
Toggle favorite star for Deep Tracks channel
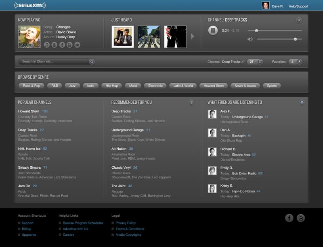(x=299, y=20)
